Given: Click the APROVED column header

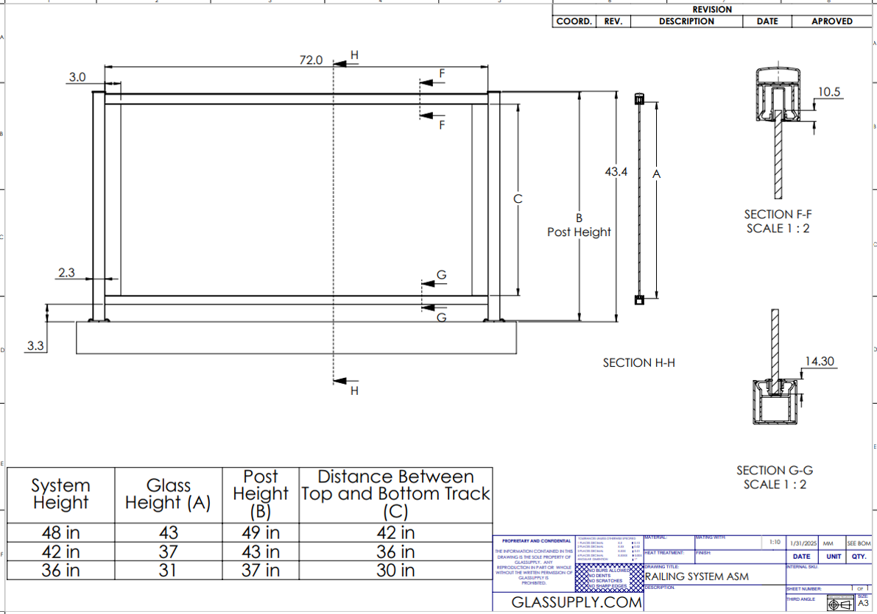Looking at the screenshot, I should pyautogui.click(x=832, y=21).
